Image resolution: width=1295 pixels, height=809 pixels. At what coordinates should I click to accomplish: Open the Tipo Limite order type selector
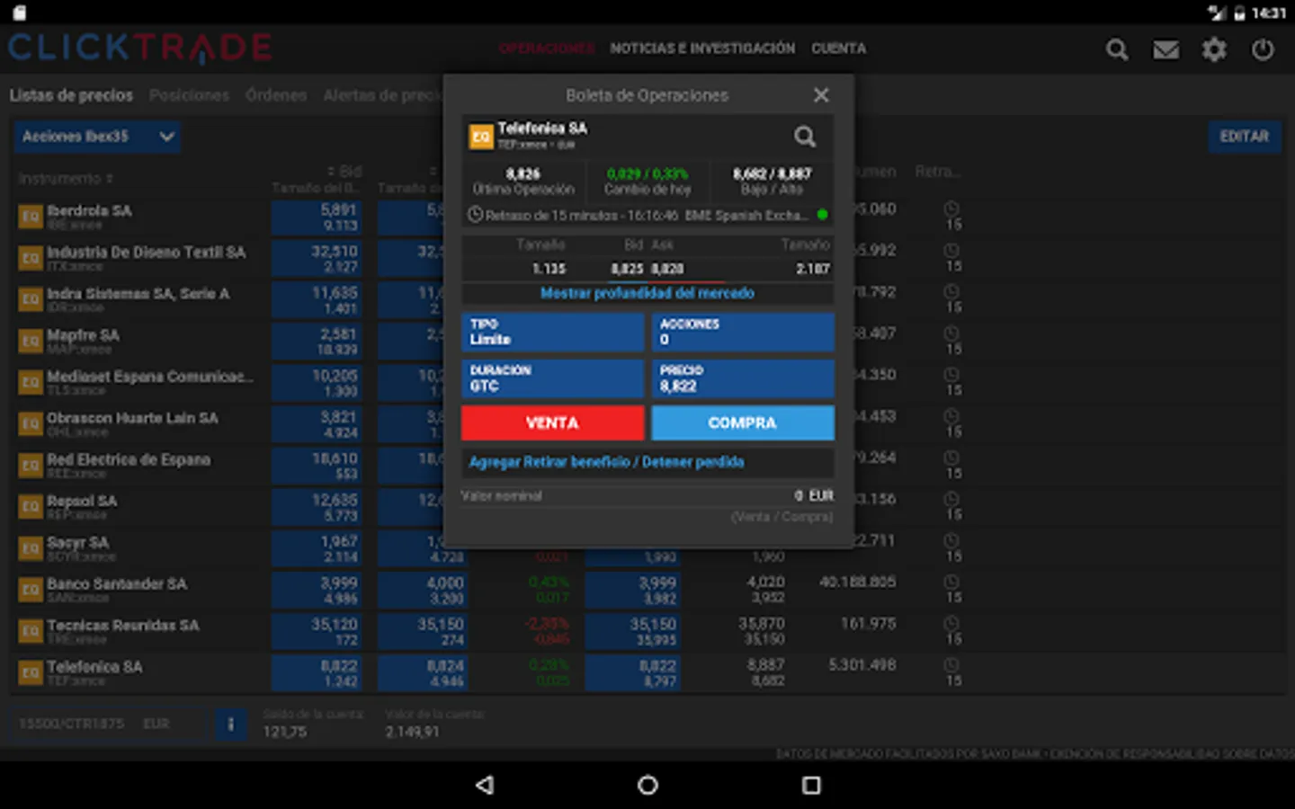(553, 332)
